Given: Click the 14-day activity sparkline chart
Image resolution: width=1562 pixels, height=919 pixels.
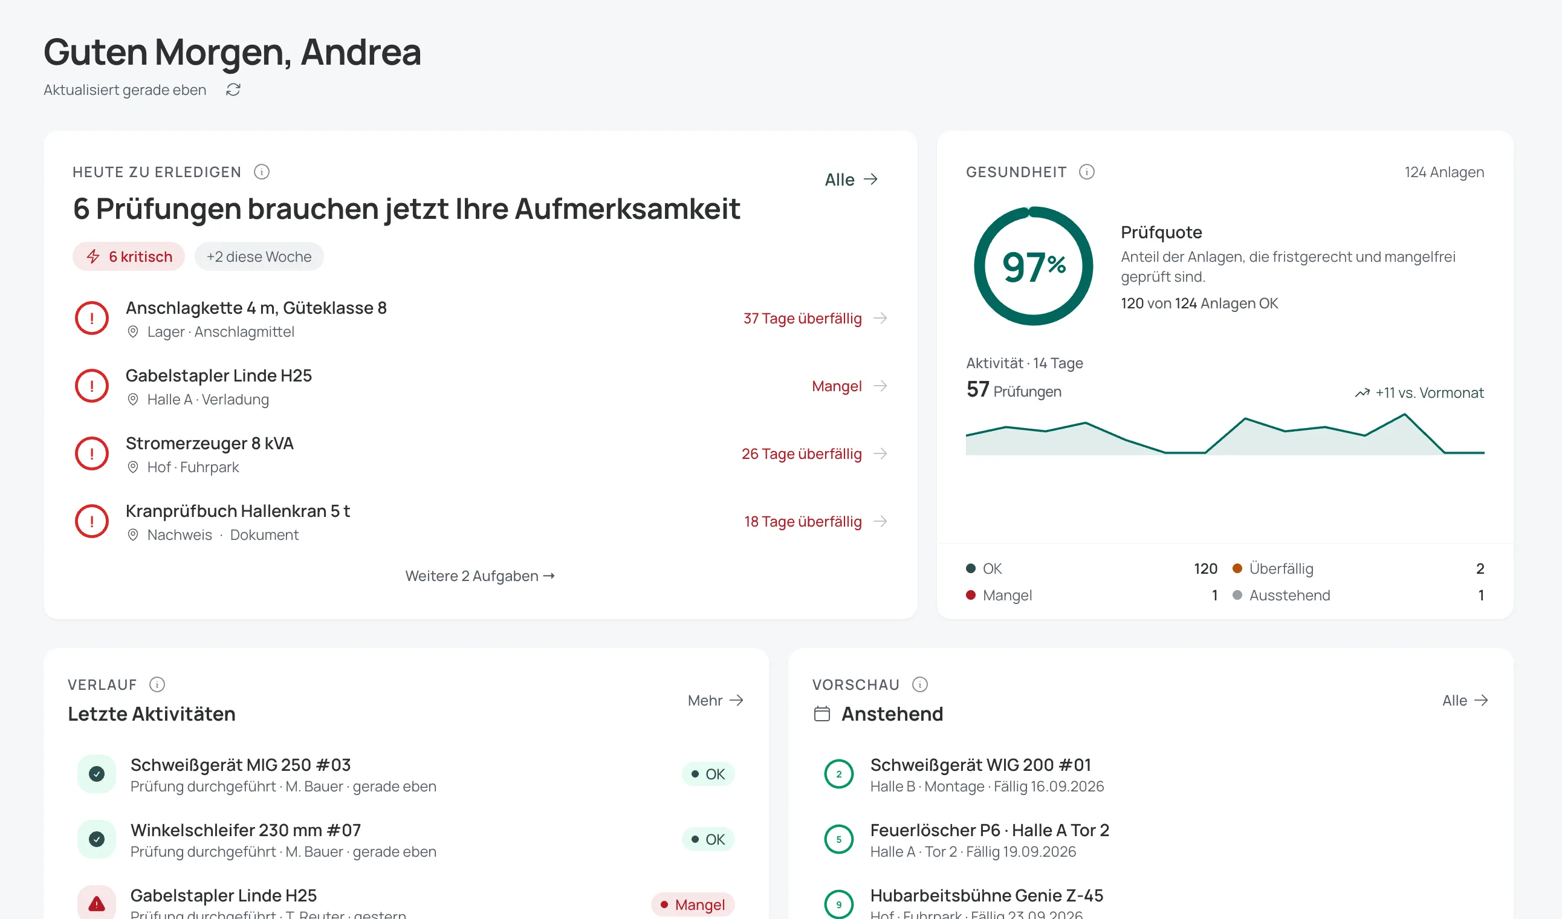Looking at the screenshot, I should tap(1225, 434).
